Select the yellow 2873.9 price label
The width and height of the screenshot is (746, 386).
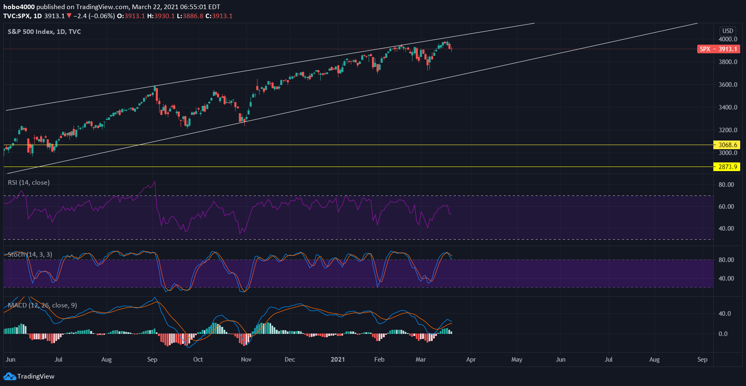tap(727, 167)
